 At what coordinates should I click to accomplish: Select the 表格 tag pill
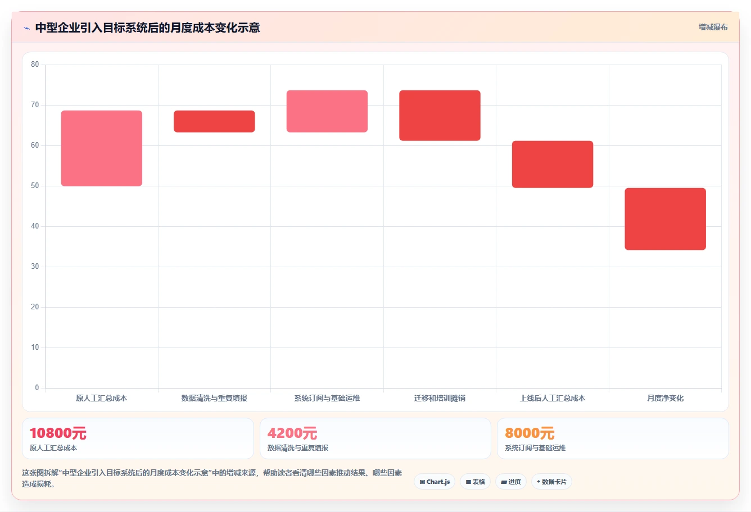click(x=475, y=482)
